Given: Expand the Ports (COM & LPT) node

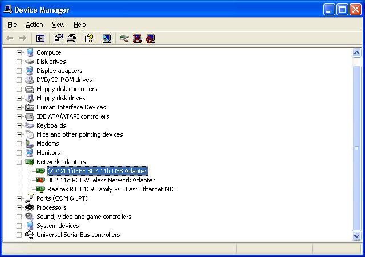Looking at the screenshot, I should [19, 198].
